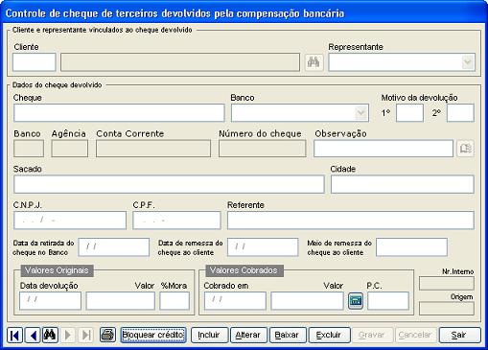Image resolution: width=488 pixels, height=350 pixels.
Task: Focus the C.P.F. field
Action: pyautogui.click(x=176, y=220)
